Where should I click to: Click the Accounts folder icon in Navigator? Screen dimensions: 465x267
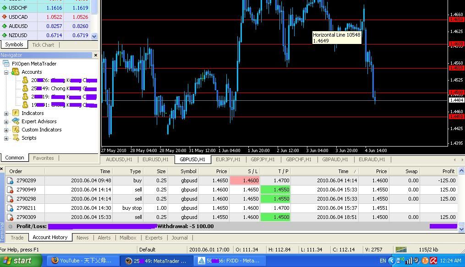pyautogui.click(x=15, y=72)
